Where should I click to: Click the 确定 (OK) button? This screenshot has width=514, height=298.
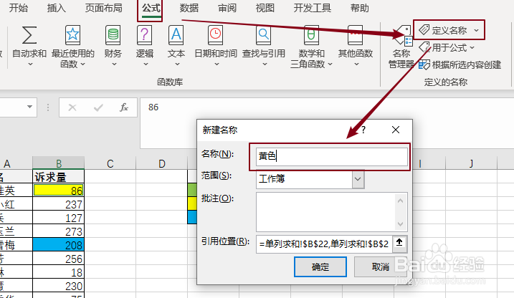(x=320, y=267)
